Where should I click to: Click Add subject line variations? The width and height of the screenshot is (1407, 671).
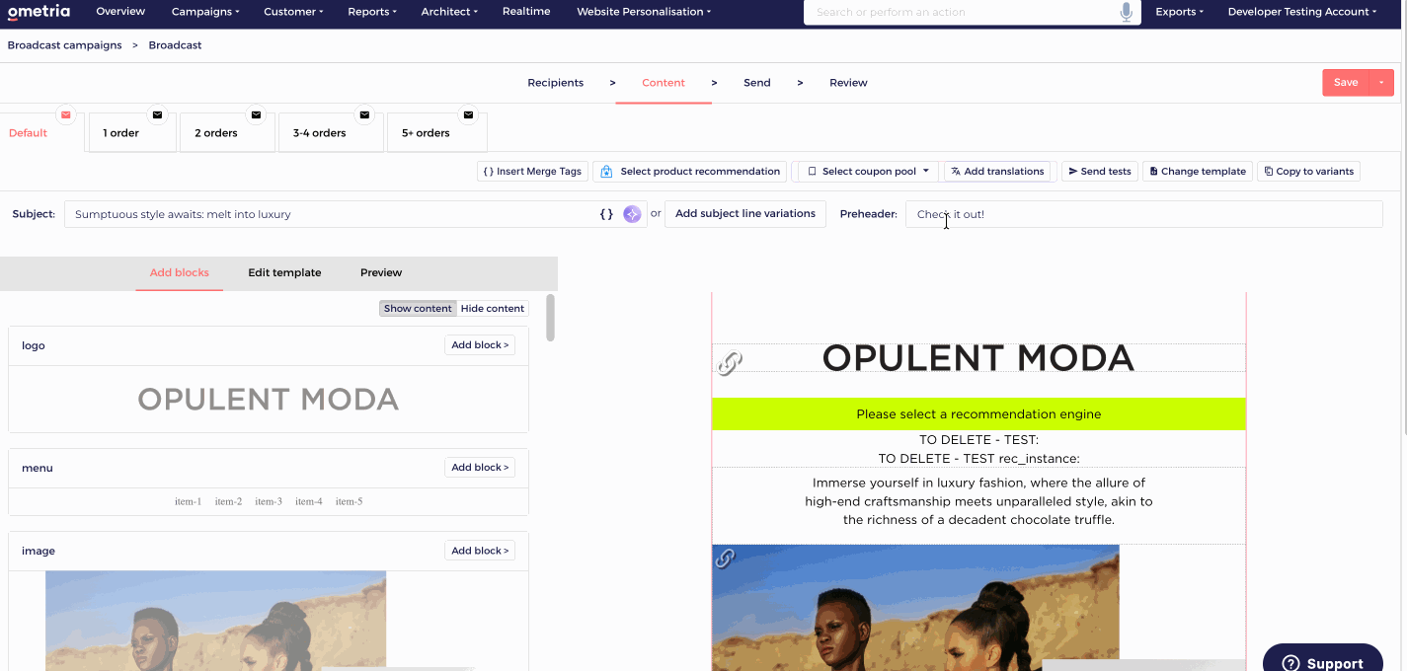(745, 214)
